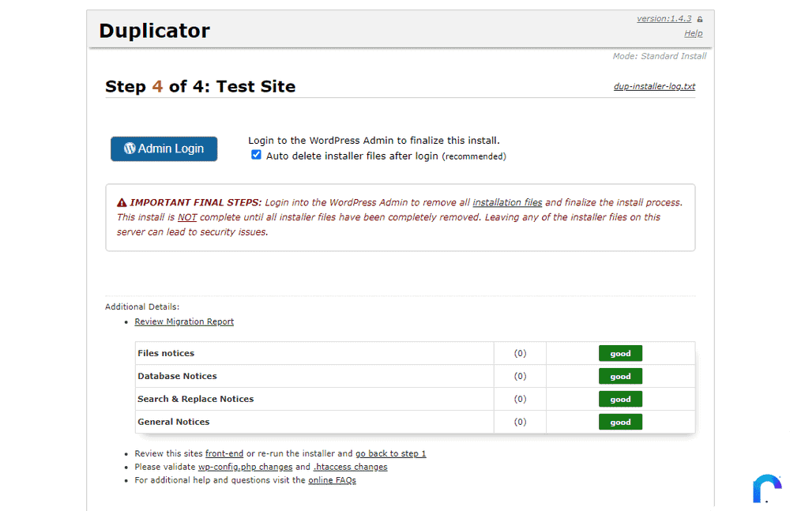Click the General Notices good badge

pos(620,422)
